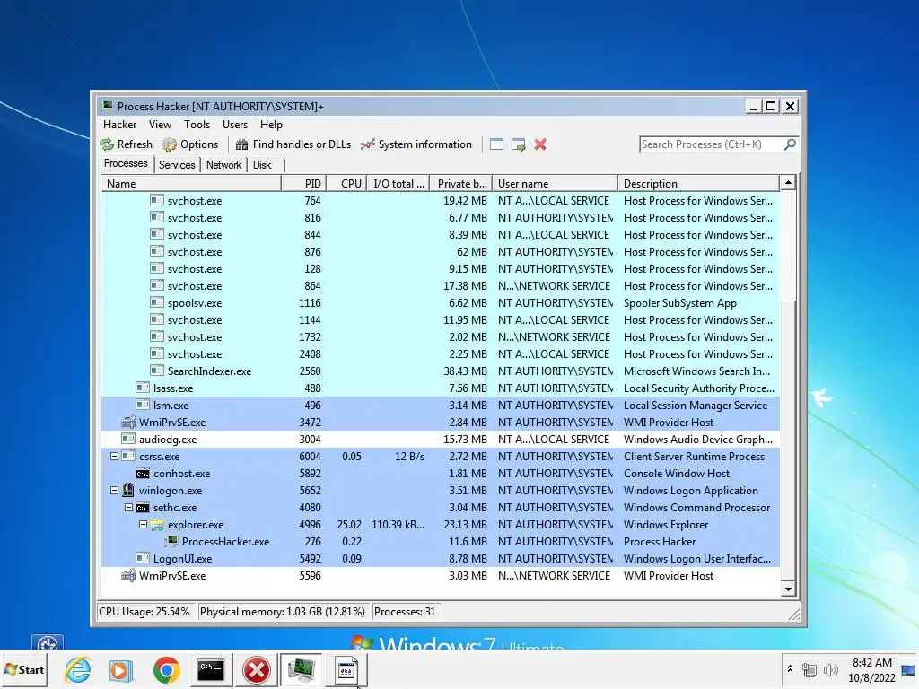Open the Tools menu
919x689 pixels.
[197, 124]
